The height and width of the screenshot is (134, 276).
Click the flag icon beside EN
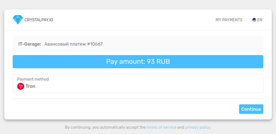click(x=254, y=20)
